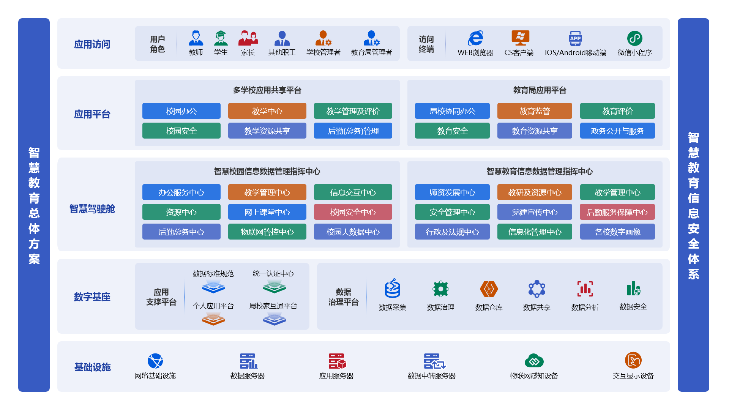Click the 微信小程序 mini-program icon
Image resolution: width=729 pixels, height=410 pixels.
[634, 38]
